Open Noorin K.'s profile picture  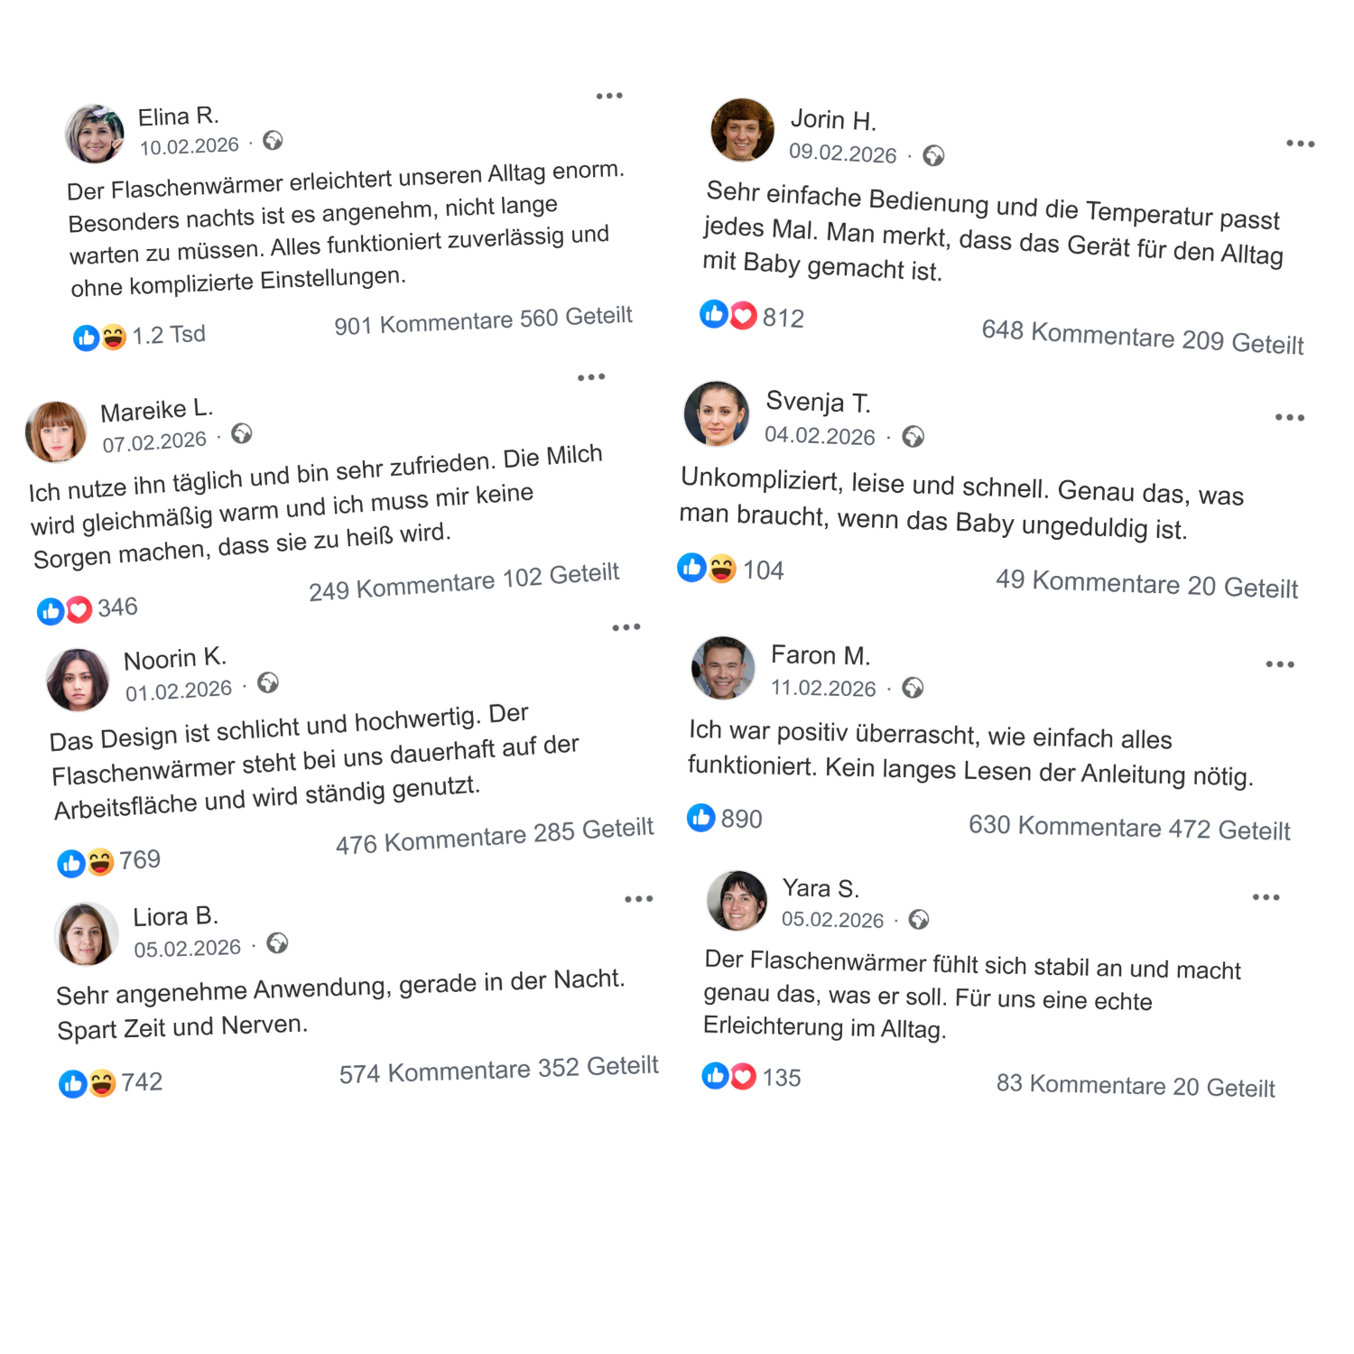78,680
